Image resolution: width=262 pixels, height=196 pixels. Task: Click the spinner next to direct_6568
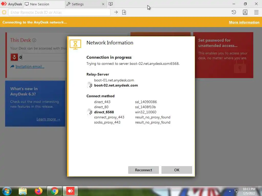click(90, 112)
